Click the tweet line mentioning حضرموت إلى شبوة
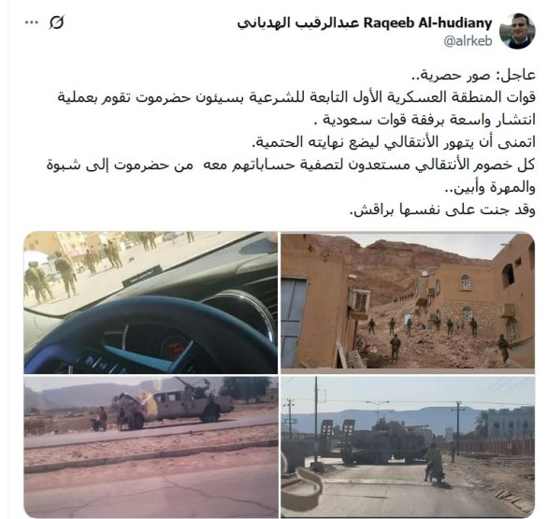Screen dimensions: 547x519 coord(291,165)
